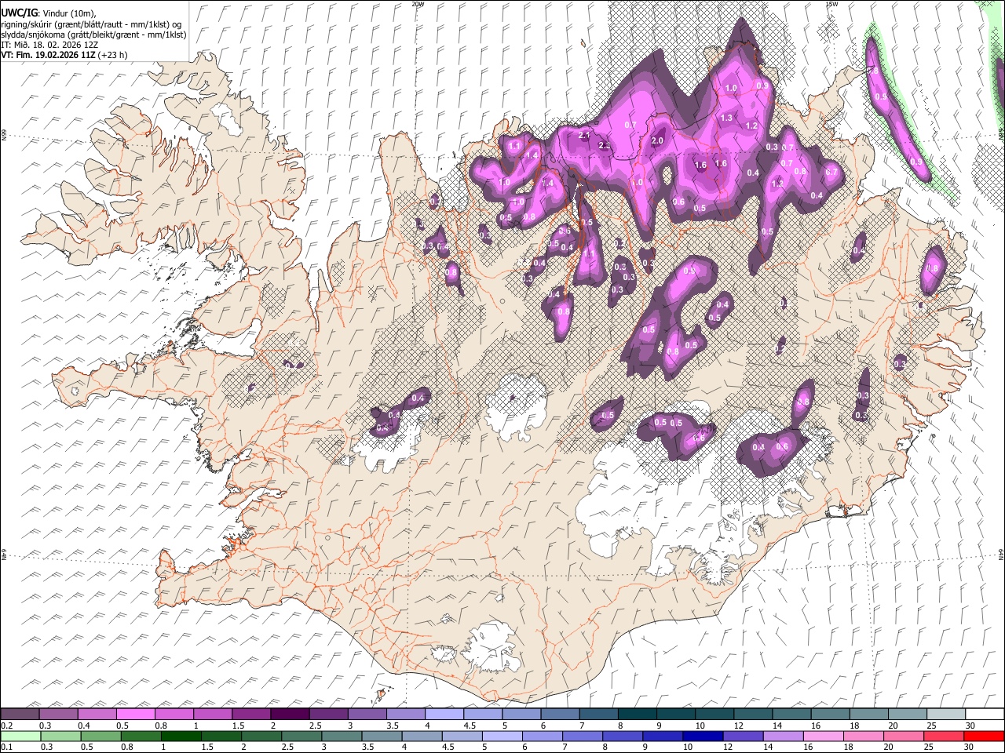Click the 'slydda/snjókoma' legend description line
The image size is (1005, 753).
click(x=93, y=34)
